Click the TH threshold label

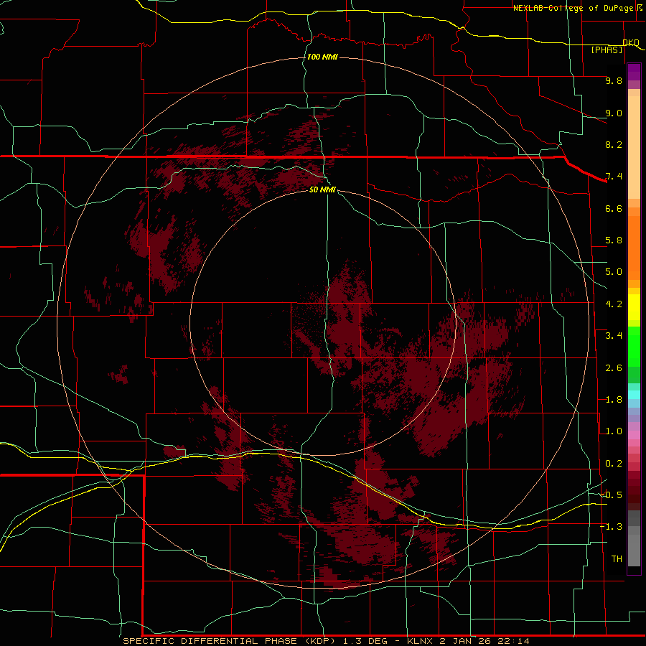tap(617, 559)
